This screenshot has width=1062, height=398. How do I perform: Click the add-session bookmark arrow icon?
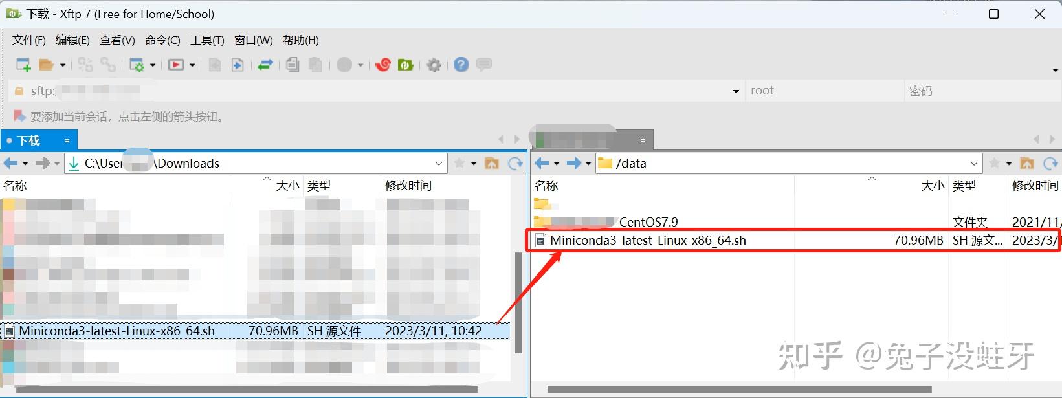(19, 116)
